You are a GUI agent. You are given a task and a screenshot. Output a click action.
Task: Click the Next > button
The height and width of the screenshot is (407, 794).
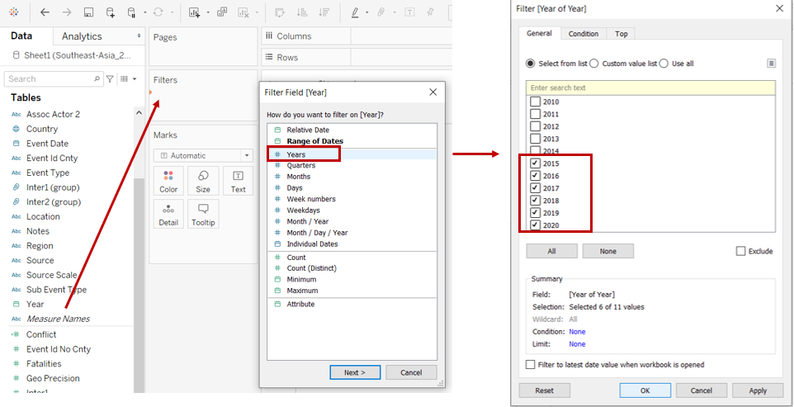tap(354, 372)
